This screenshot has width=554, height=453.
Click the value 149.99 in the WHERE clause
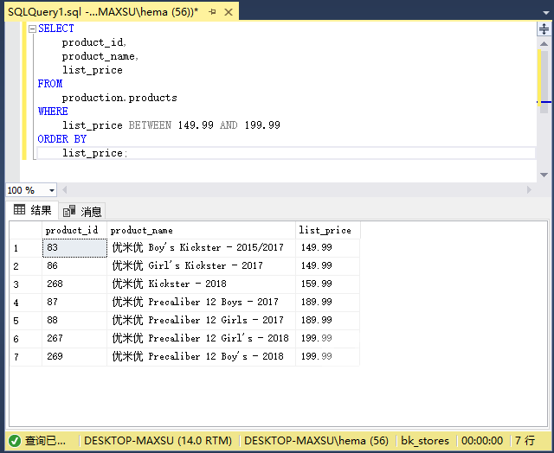click(196, 125)
